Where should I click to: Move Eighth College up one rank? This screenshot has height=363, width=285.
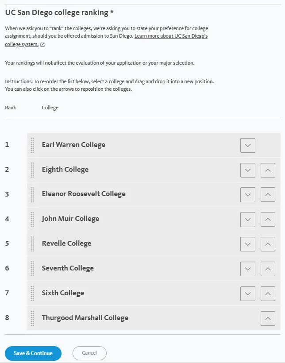[268, 170]
